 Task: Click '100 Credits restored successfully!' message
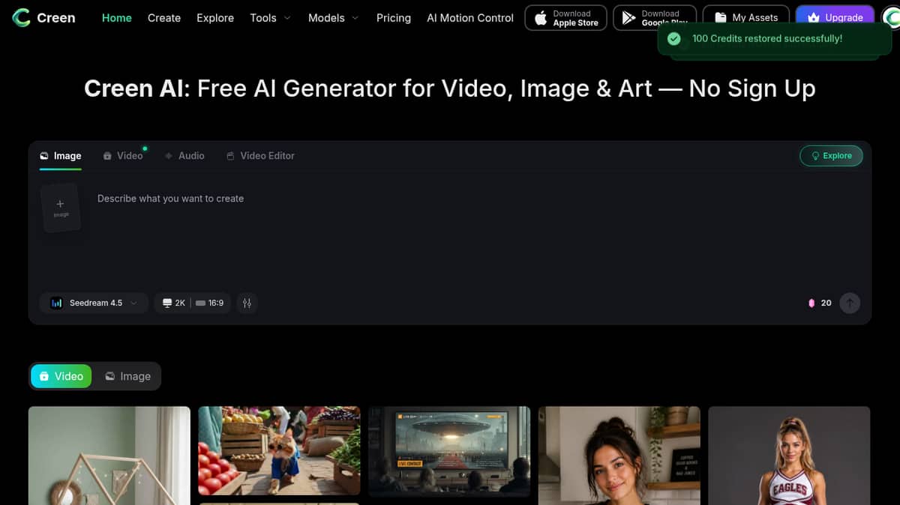pos(767,39)
